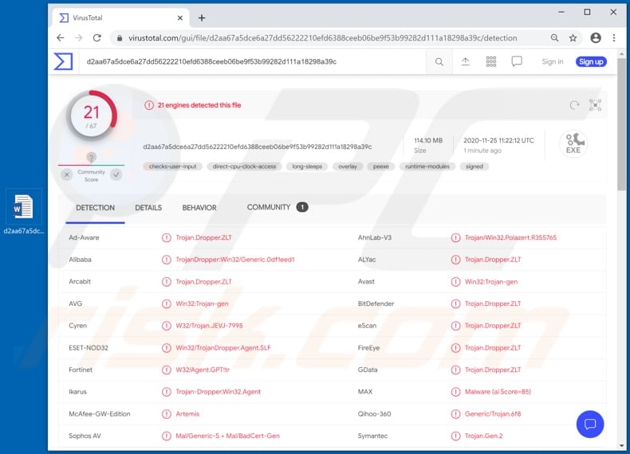
Task: Click the Generic/Trojan.6f8 Qihoo-360 result
Action: 493,414
